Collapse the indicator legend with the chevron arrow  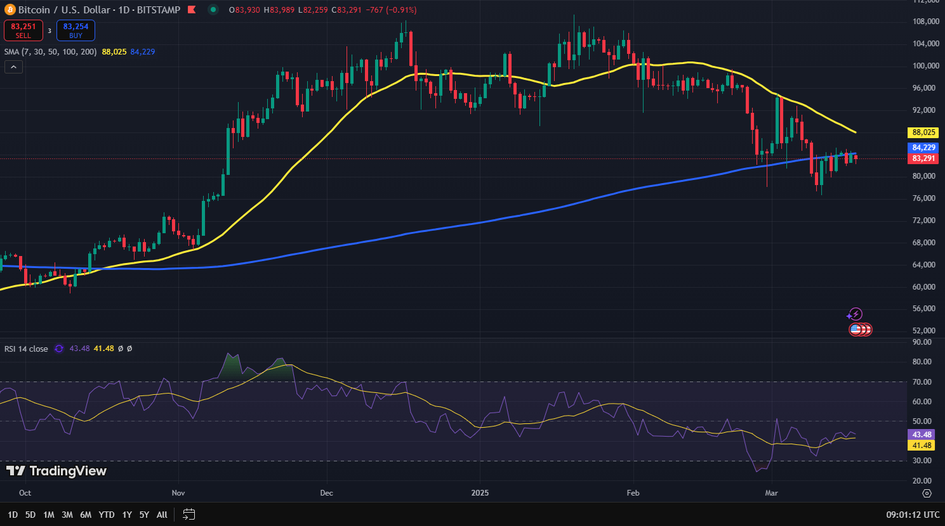pyautogui.click(x=13, y=67)
